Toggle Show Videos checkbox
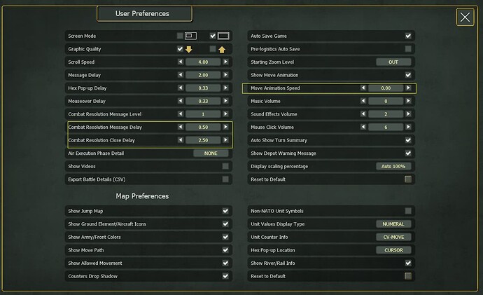The width and height of the screenshot is (483, 295). (x=225, y=167)
